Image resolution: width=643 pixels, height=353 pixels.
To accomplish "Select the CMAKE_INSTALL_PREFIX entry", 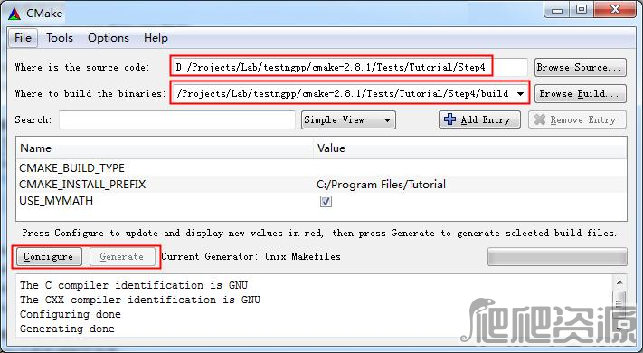I will 82,185.
